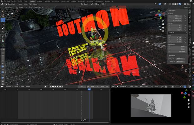The image size is (194, 125).
Task: Open the File menu
Action: click(x=5, y=1)
